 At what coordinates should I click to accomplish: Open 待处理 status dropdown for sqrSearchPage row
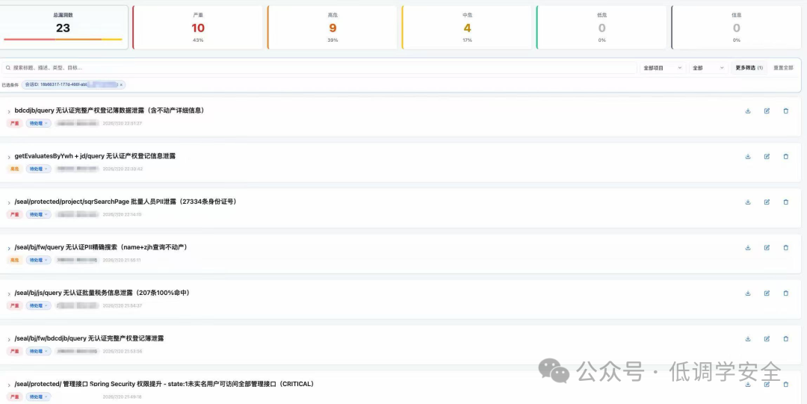click(39, 214)
